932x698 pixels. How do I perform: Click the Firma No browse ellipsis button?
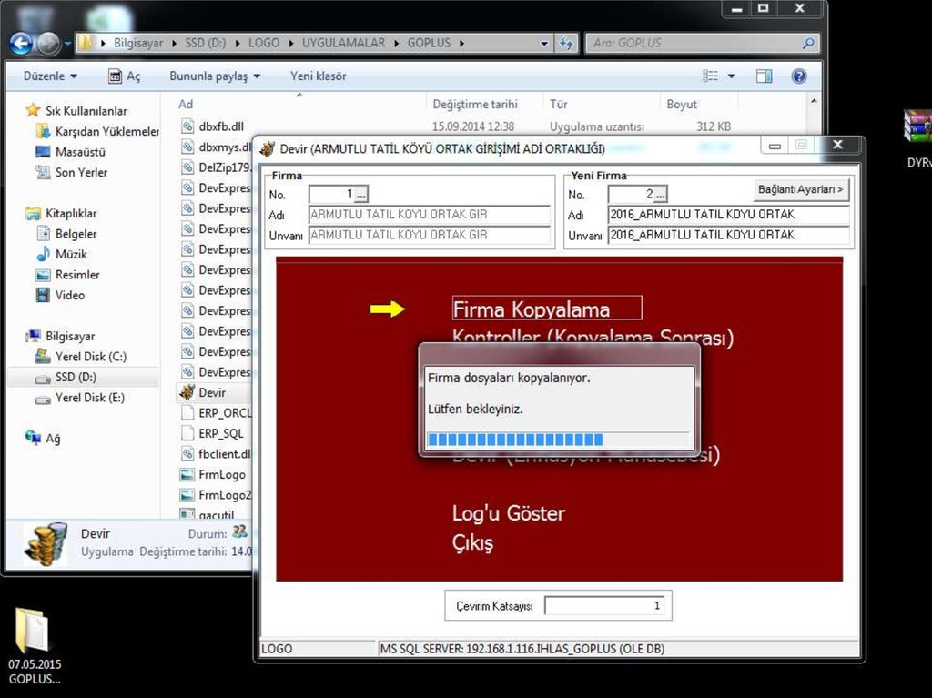[361, 195]
